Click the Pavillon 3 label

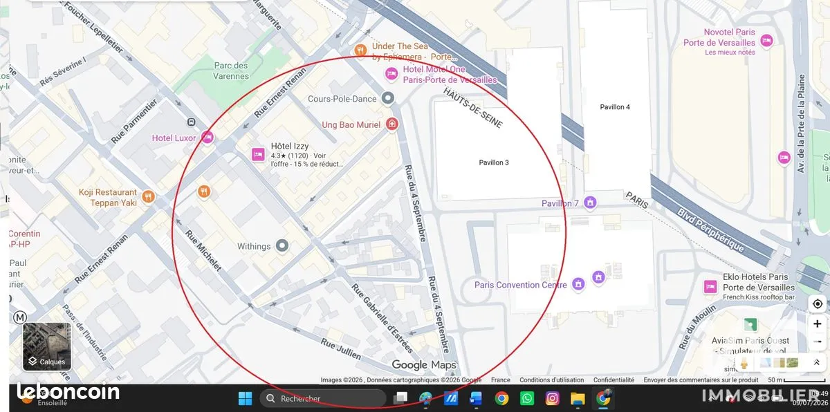pos(494,162)
